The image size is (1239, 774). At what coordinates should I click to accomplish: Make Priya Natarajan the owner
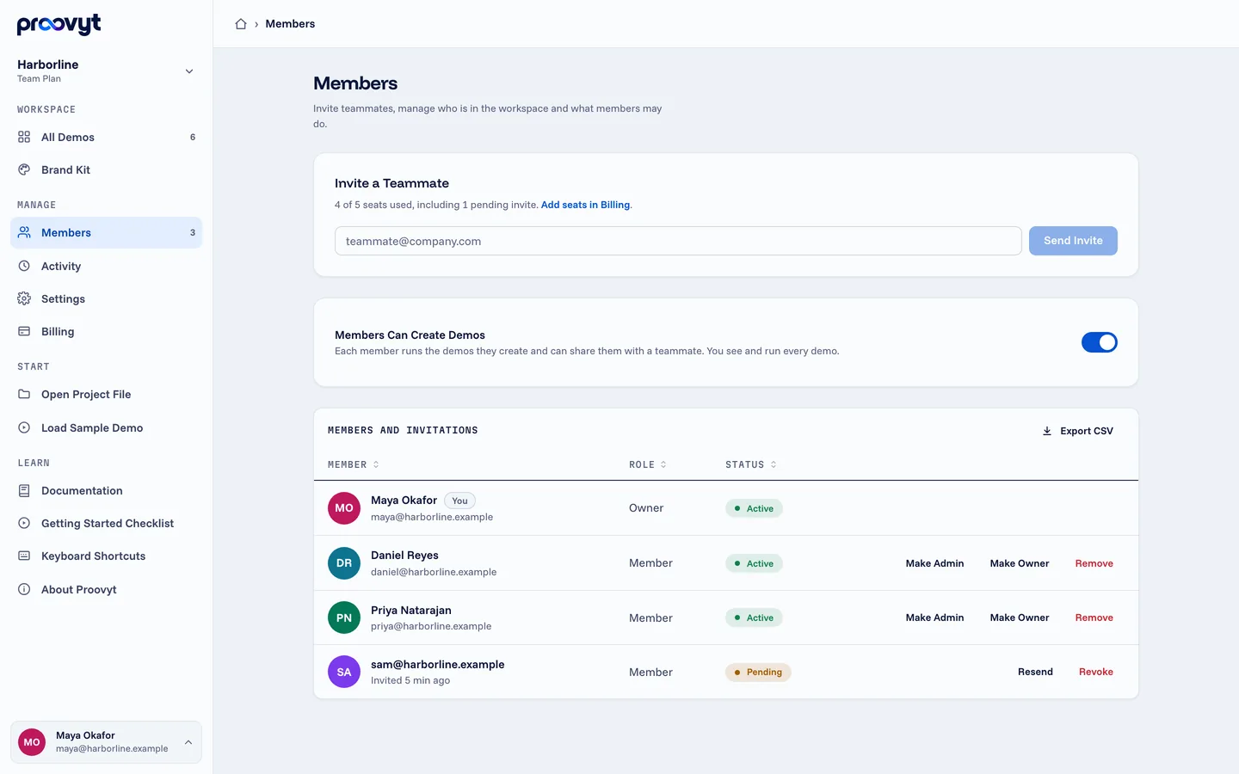[x=1020, y=617]
